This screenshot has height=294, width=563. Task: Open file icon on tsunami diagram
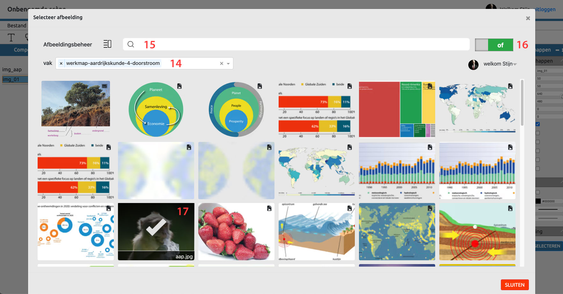[x=350, y=208]
